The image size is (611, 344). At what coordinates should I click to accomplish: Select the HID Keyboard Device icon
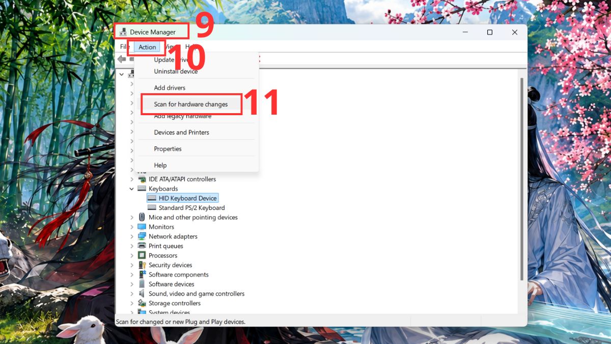152,198
